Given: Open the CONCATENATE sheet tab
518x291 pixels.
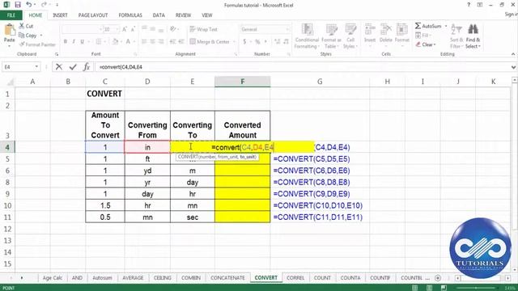Looking at the screenshot, I should point(227,278).
